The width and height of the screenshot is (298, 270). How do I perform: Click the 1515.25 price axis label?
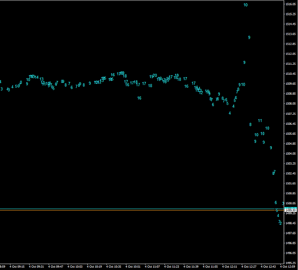click(290, 14)
